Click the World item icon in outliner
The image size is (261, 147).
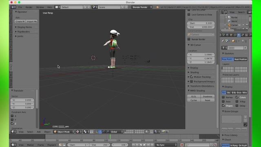[229, 21]
